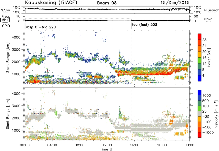Click the 'N.Search' legend label

pyautogui.click(x=211, y=10)
